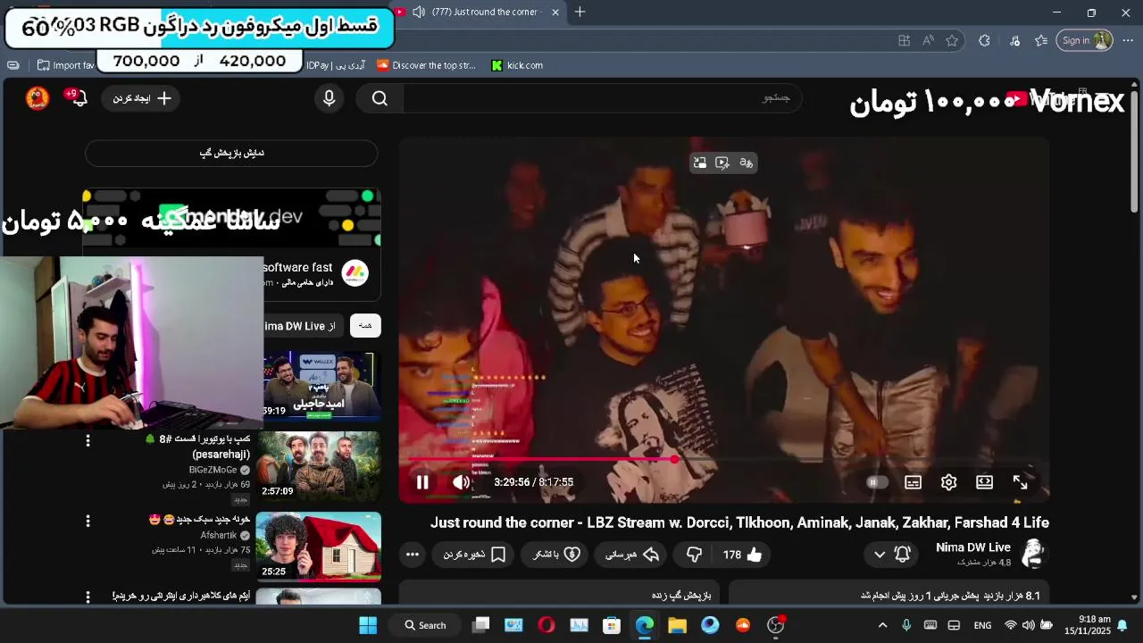Open the kick.com bookmark
1143x643 pixels.
pyautogui.click(x=517, y=65)
